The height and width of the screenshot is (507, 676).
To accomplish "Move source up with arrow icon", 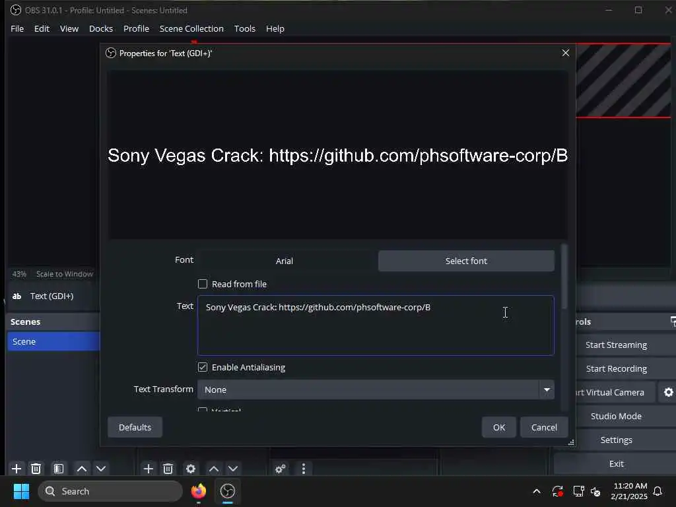I will pyautogui.click(x=214, y=469).
